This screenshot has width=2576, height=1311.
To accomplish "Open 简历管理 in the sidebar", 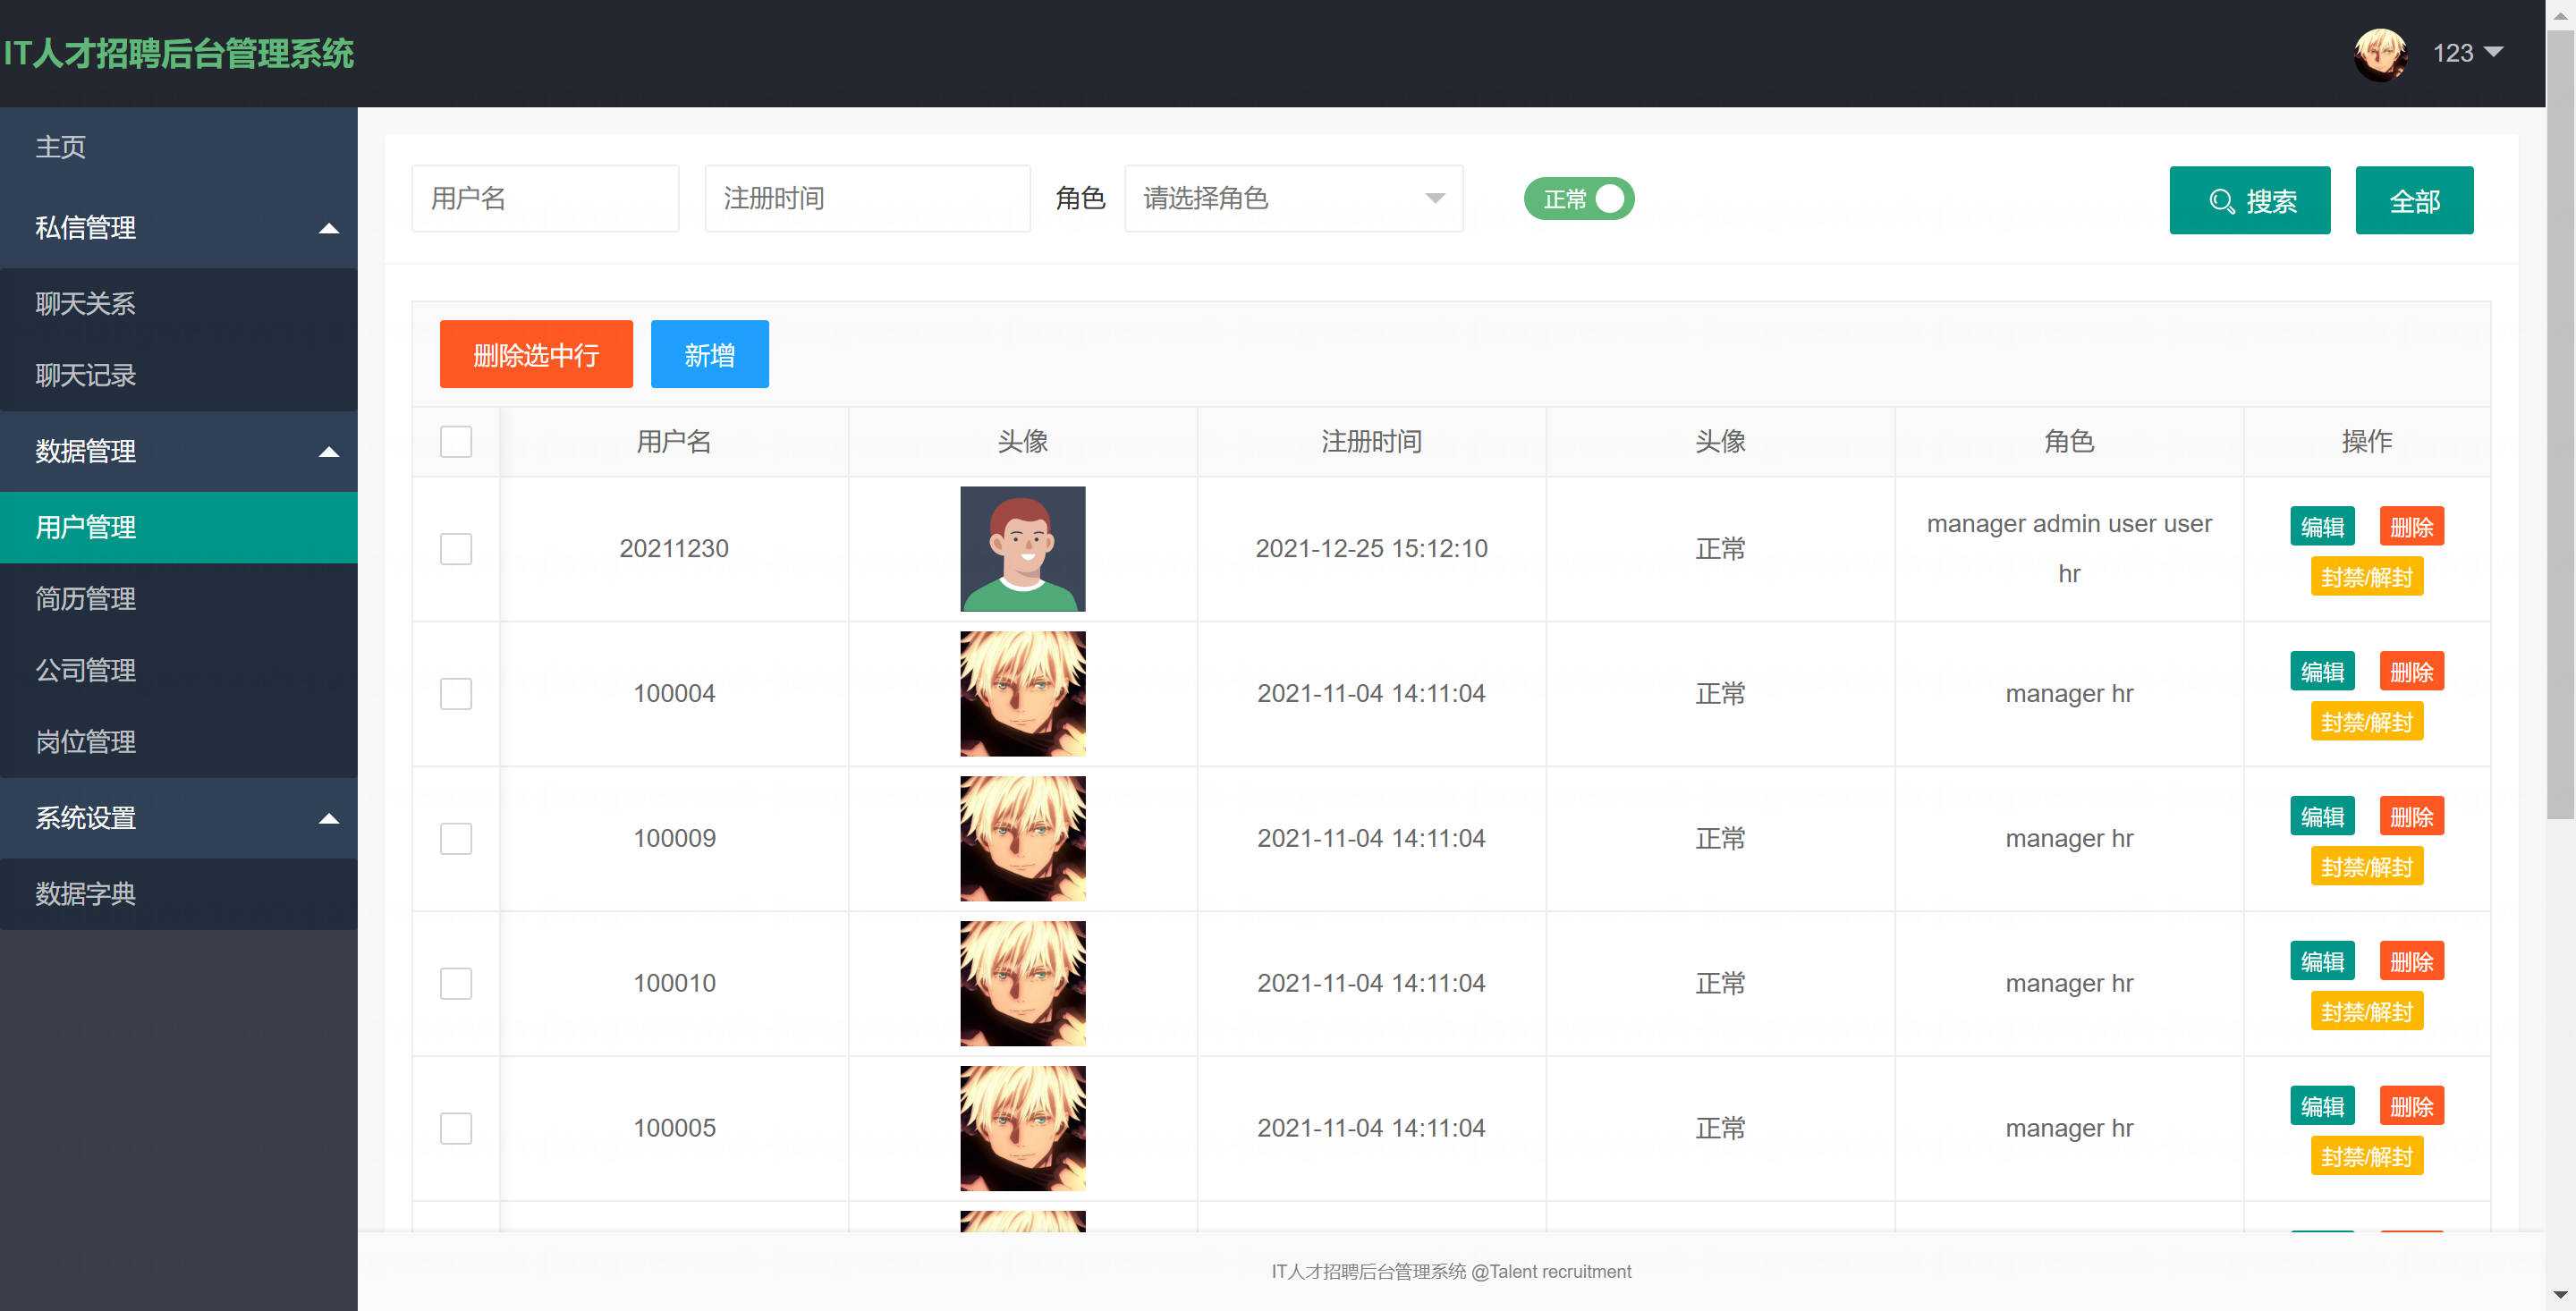I will 179,599.
